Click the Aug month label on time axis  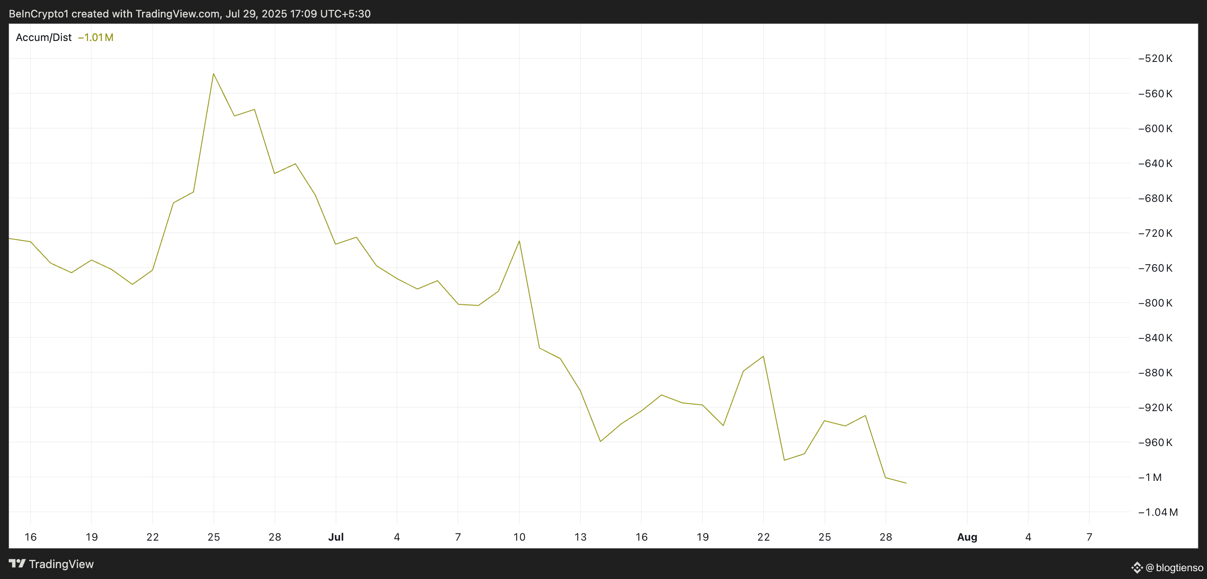[967, 537]
